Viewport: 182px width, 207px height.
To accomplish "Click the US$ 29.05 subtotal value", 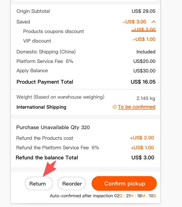I will (x=143, y=11).
